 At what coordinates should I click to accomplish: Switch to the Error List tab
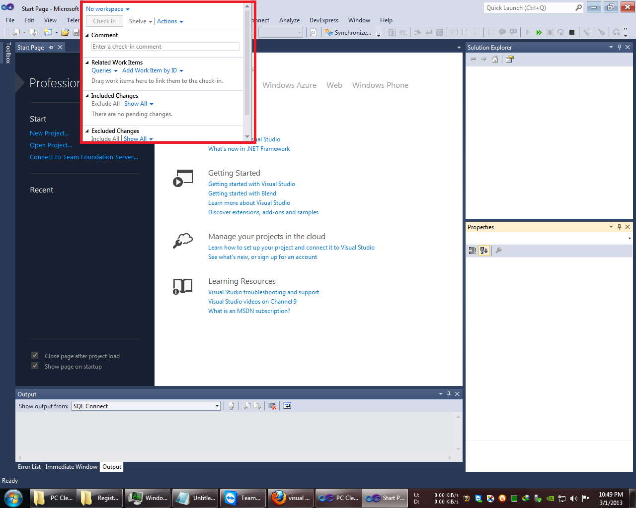click(29, 467)
